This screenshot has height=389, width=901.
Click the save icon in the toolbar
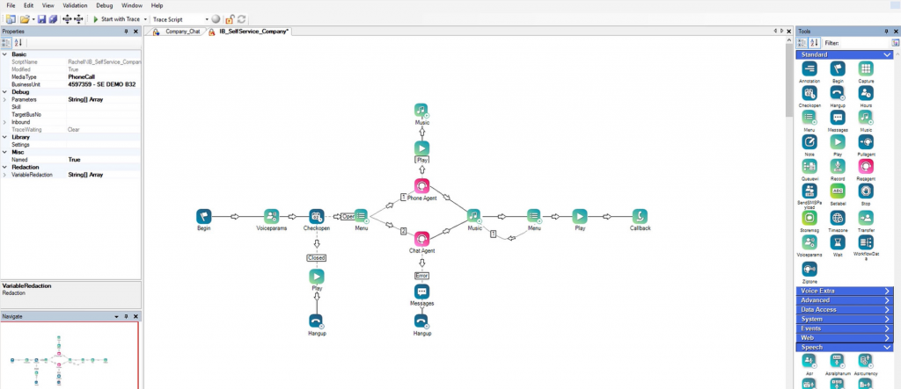click(x=41, y=18)
